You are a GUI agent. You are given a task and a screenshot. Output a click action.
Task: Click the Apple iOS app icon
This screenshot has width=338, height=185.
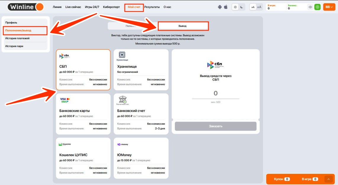pyautogui.click(x=226, y=7)
